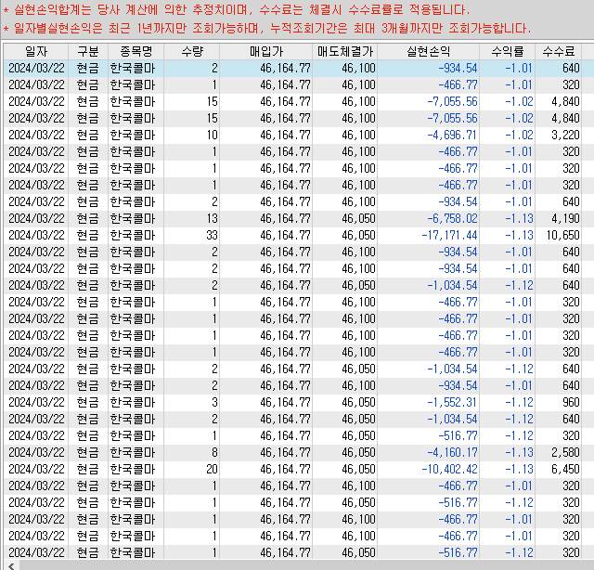Screen dimensions: 594x570
Task: Click the quantity cell showing 33
Action: click(x=192, y=236)
